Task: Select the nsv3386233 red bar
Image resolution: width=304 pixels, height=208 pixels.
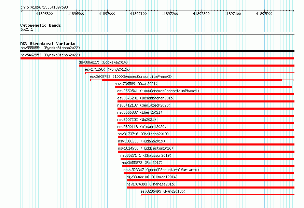Action: [x=206, y=144]
